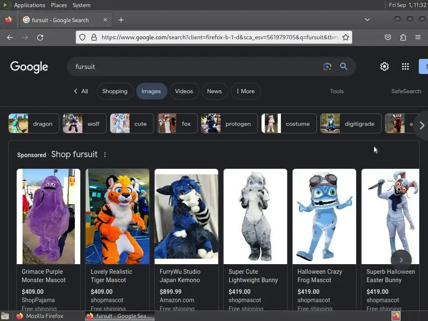The height and width of the screenshot is (321, 428).
Task: Click the ShopPajama seller name
Action: [38, 300]
